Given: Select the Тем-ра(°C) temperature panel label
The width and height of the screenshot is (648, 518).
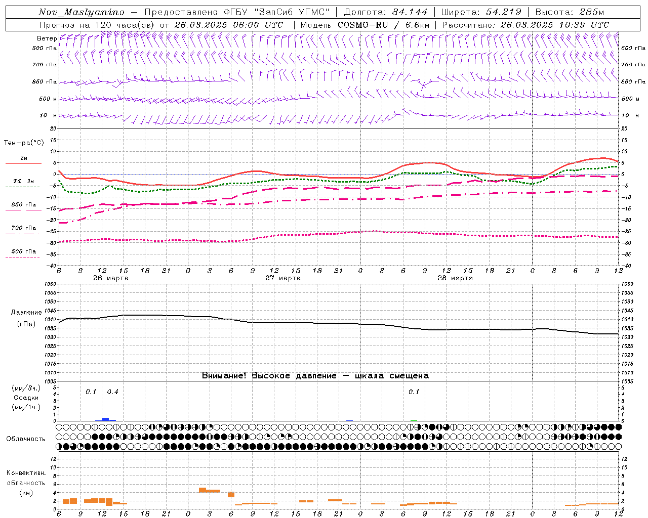Looking at the screenshot, I should coord(24,143).
